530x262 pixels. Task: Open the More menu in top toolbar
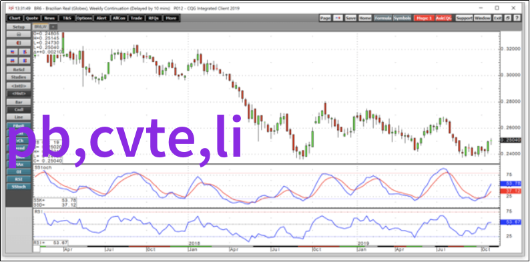coord(171,18)
